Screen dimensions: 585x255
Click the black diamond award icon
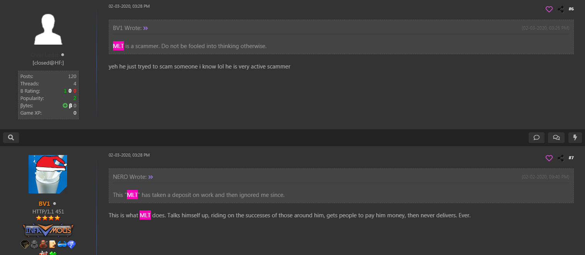(25, 244)
